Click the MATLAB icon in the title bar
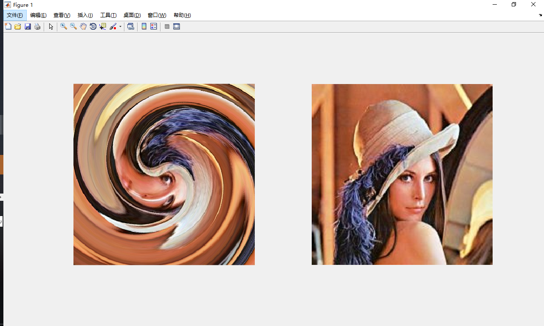The width and height of the screenshot is (544, 326). pos(8,5)
